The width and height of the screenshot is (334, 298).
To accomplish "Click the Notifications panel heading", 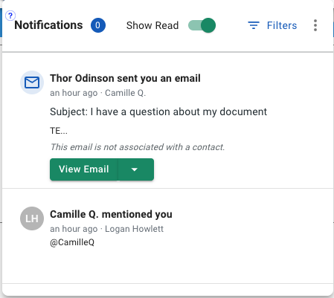I will (x=48, y=25).
